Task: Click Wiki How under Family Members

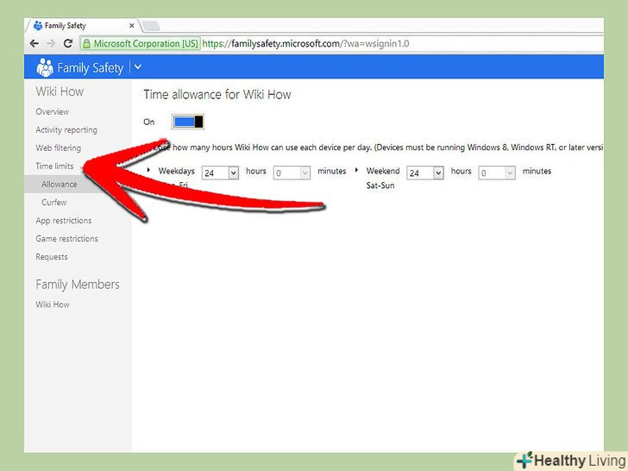Action: 53,305
